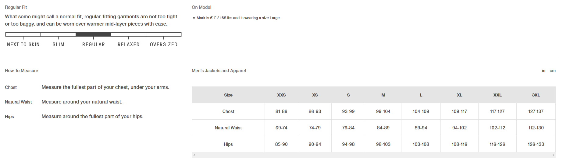Select the XXS column header

(281, 95)
